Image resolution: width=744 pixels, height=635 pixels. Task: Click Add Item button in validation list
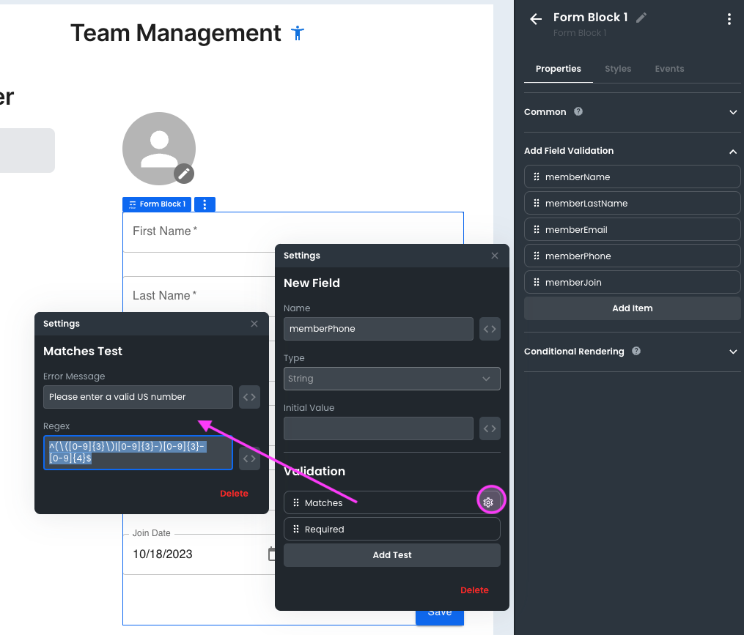click(x=632, y=308)
